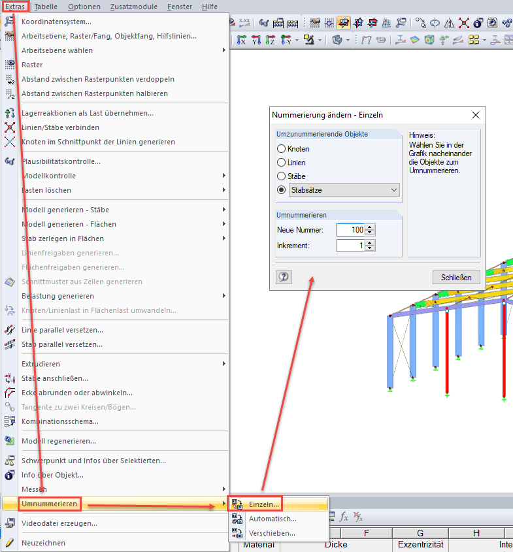Decrease the Inkrement value via down arrow

pyautogui.click(x=370, y=248)
